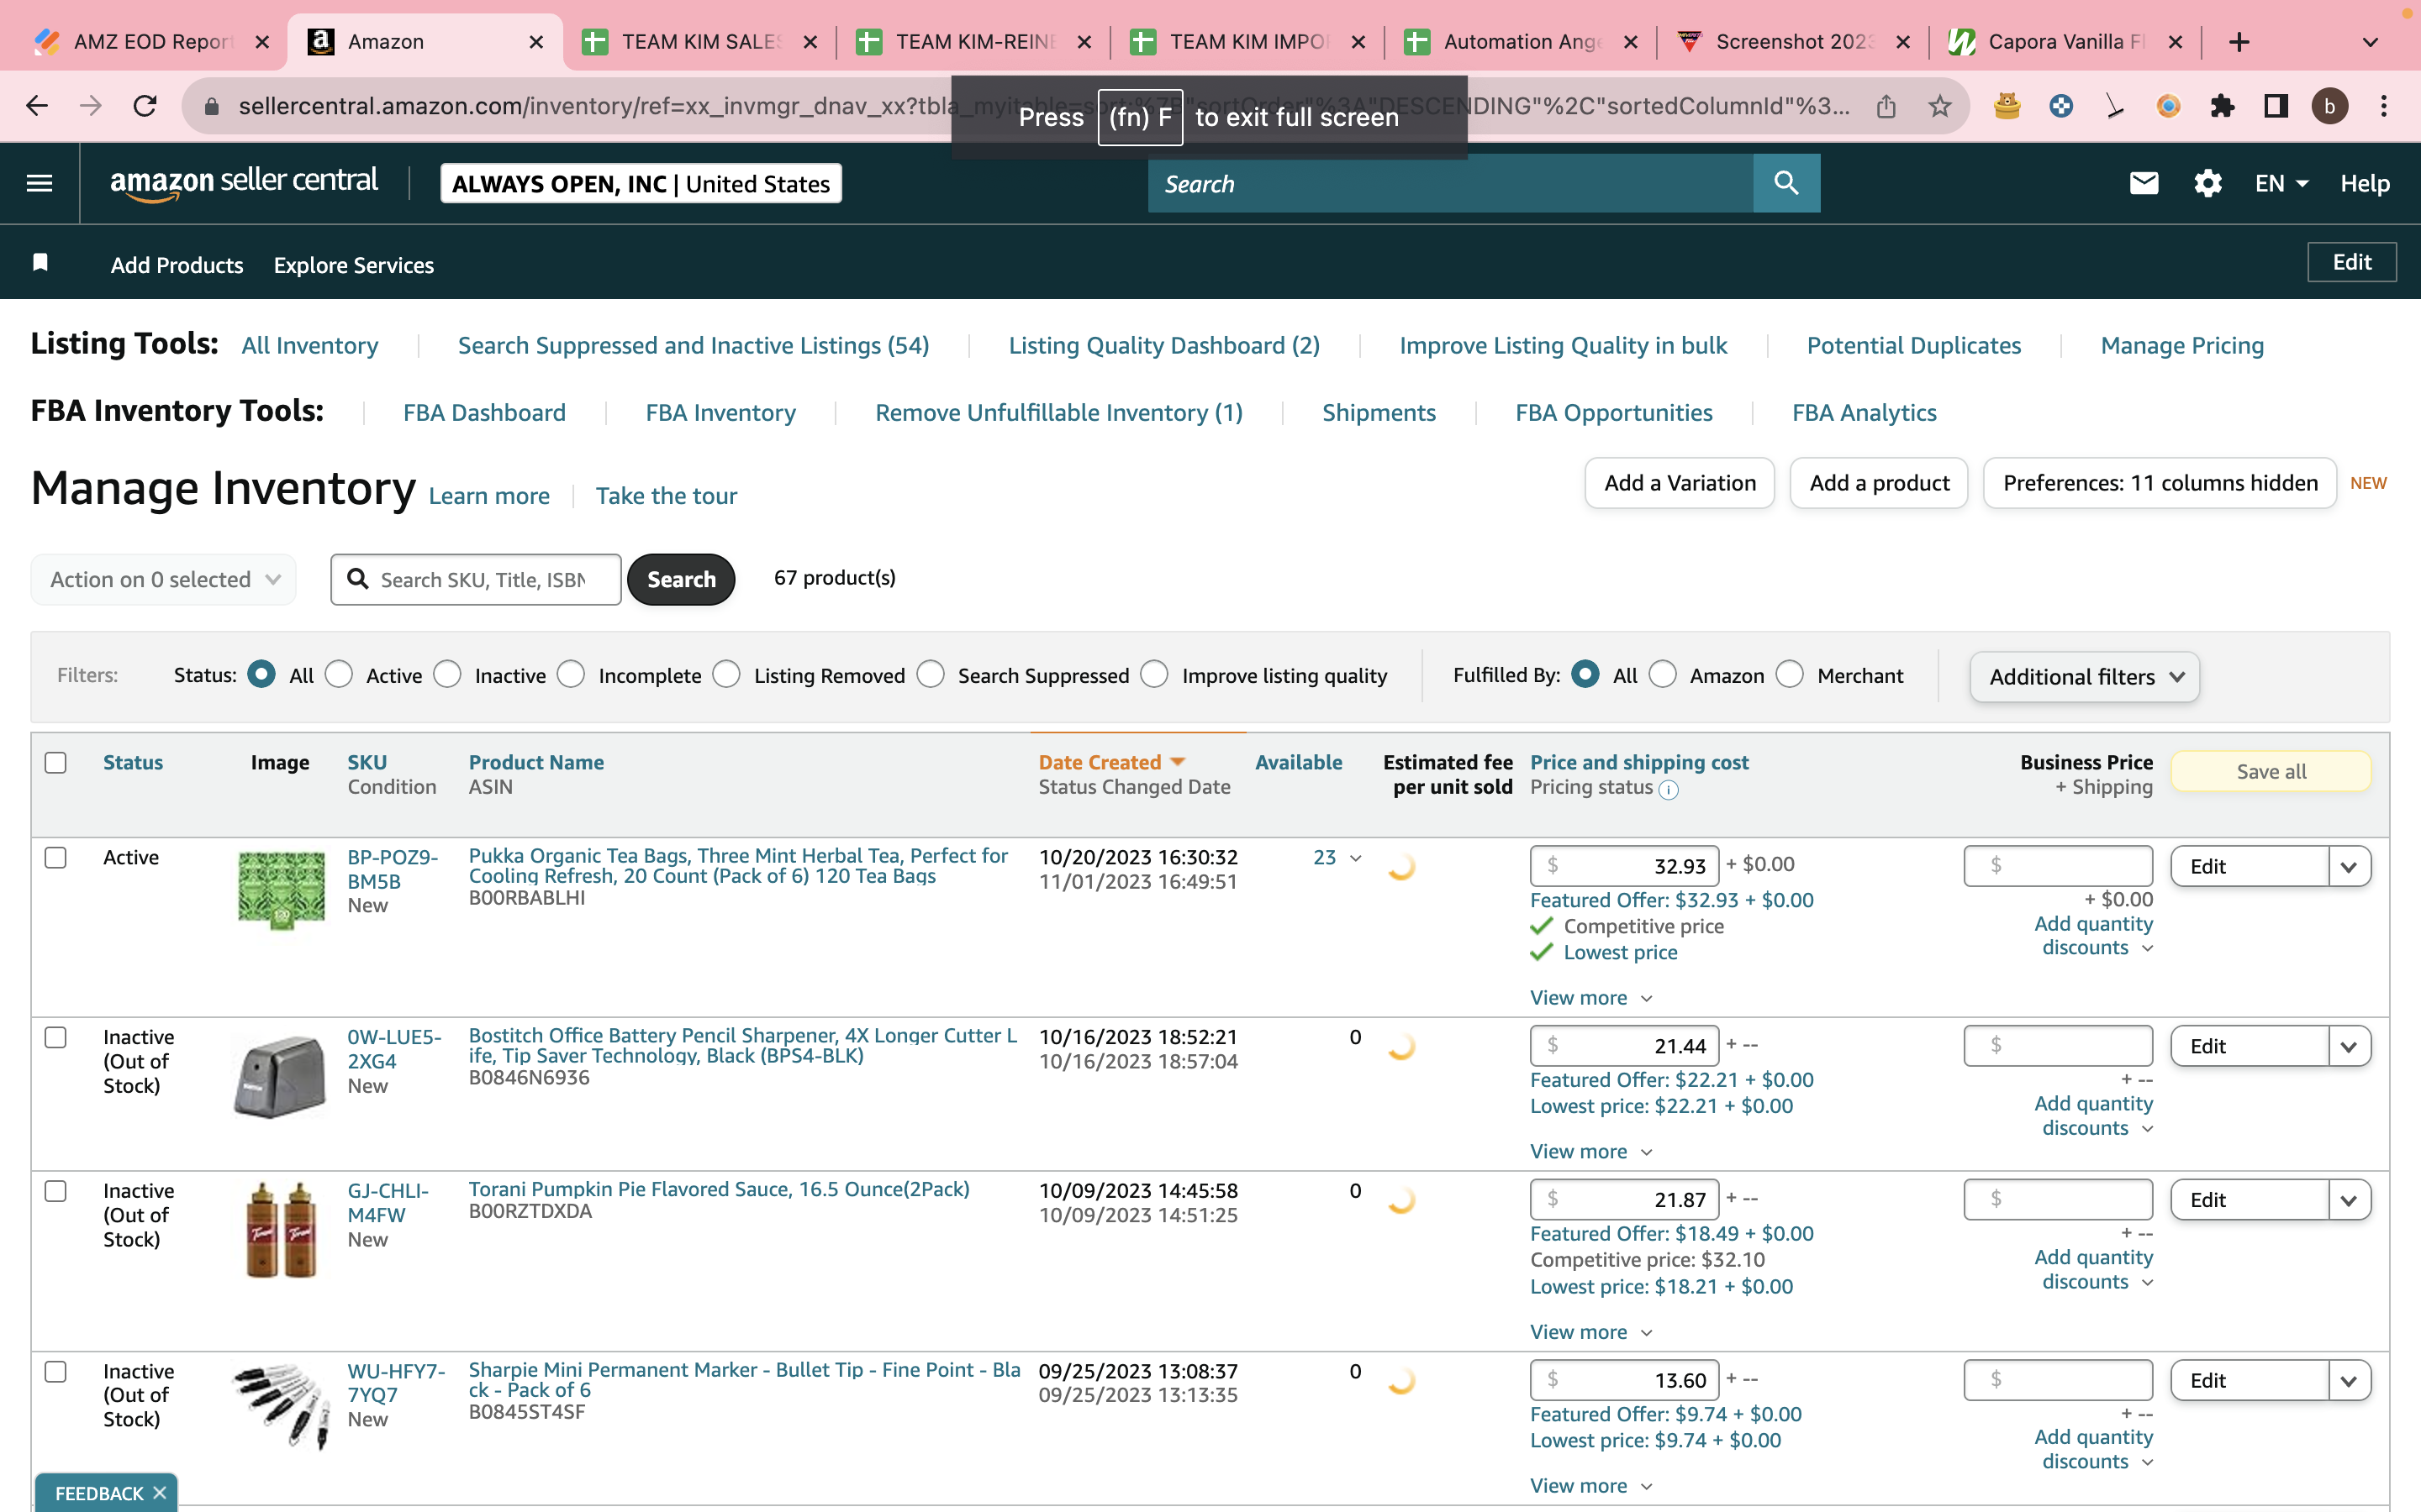Viewport: 2421px width, 1512px height.
Task: Open Preferences: 11 columns hidden
Action: 2160,483
